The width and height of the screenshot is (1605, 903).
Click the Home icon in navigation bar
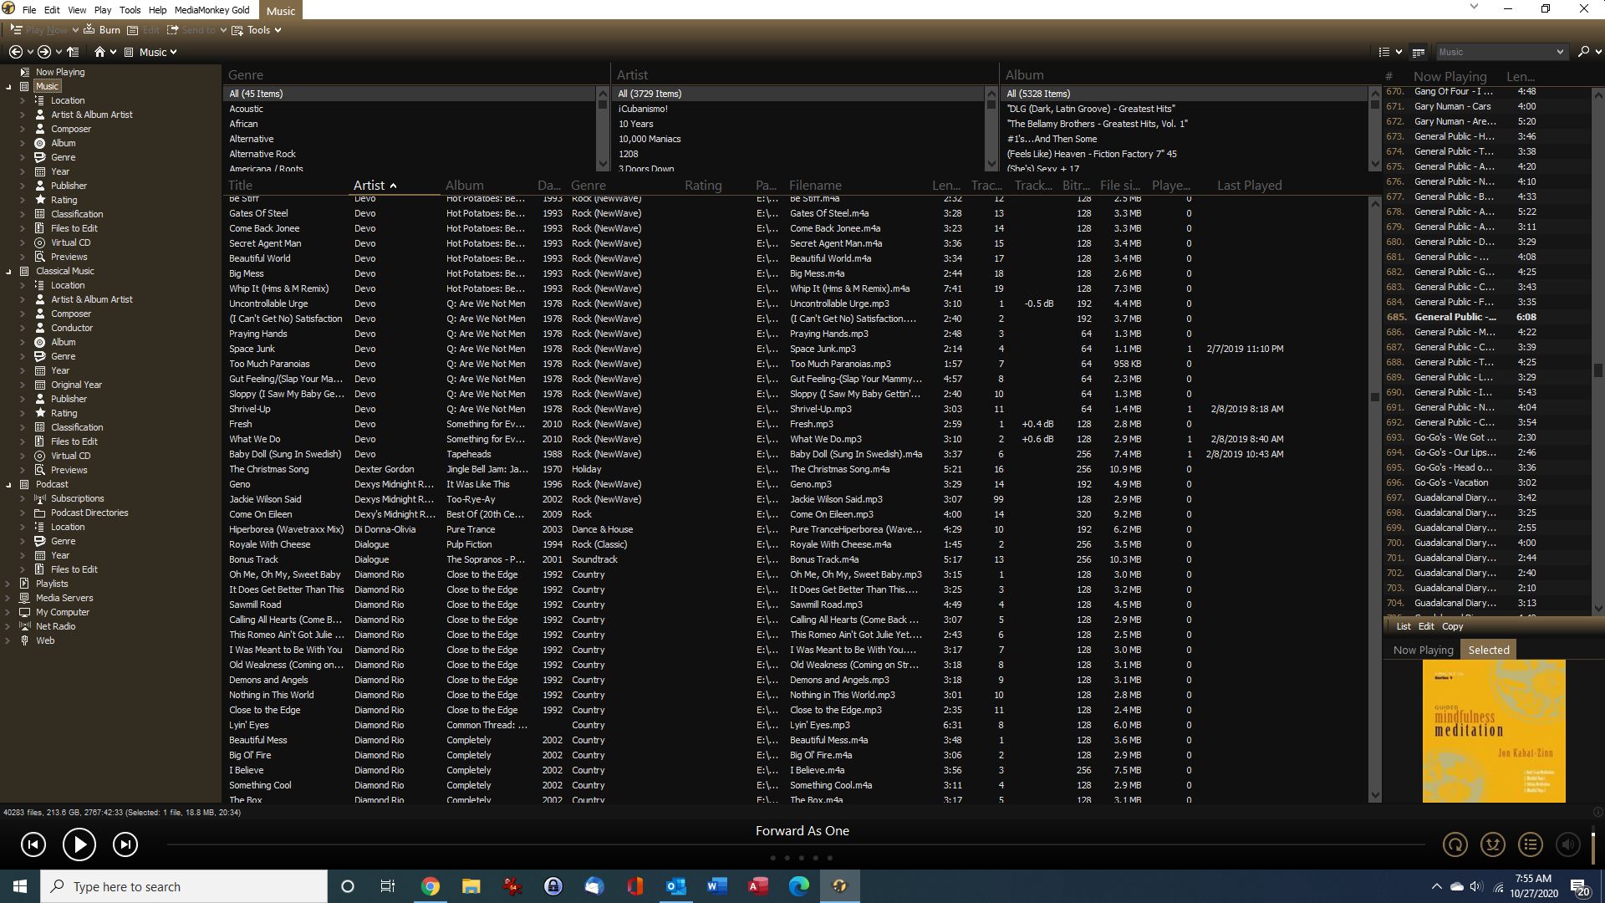99,52
